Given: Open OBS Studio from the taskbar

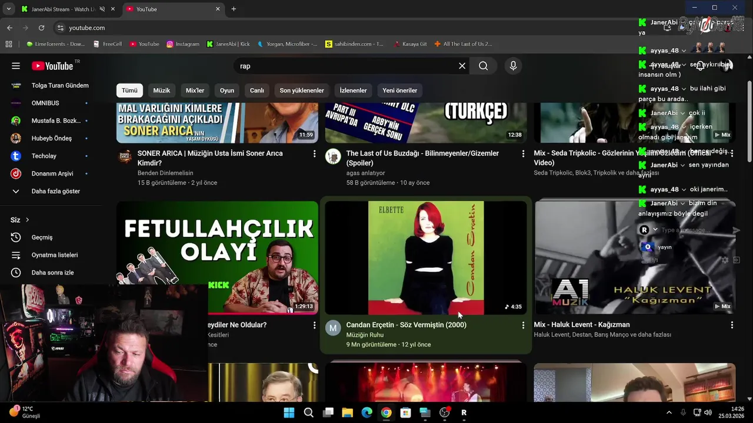Looking at the screenshot, I should 444,412.
